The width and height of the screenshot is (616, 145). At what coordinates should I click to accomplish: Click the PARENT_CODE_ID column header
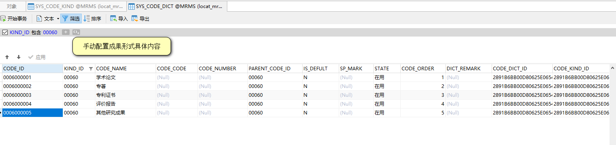tap(275, 68)
